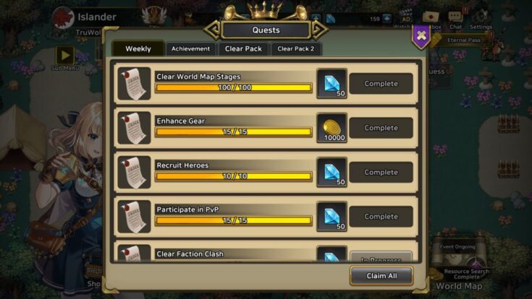
Task: Open the Clear Pack 2 tab
Action: [295, 49]
